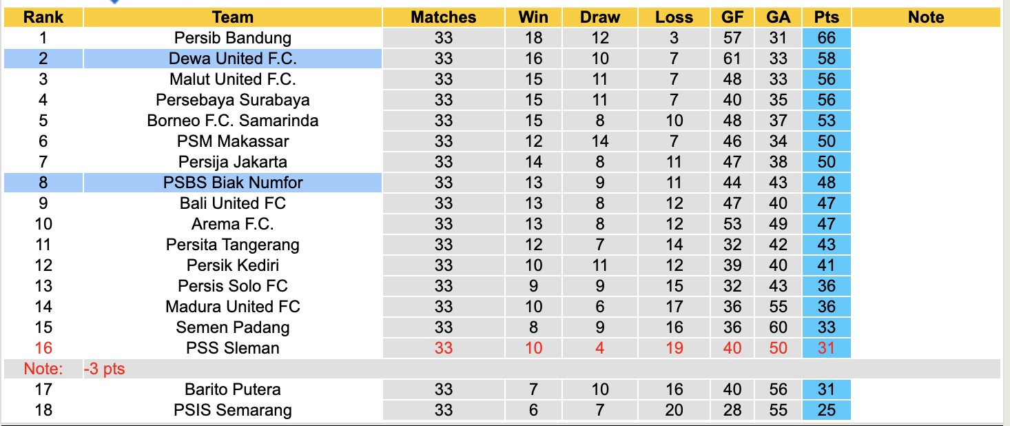Click the Note column header
The height and width of the screenshot is (426, 1010).
(925, 17)
